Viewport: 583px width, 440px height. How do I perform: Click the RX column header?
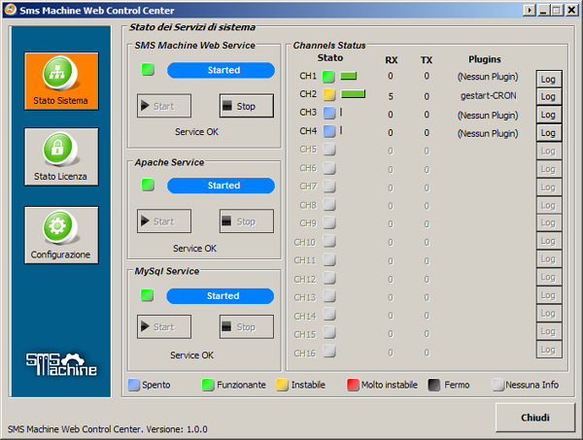(x=392, y=60)
